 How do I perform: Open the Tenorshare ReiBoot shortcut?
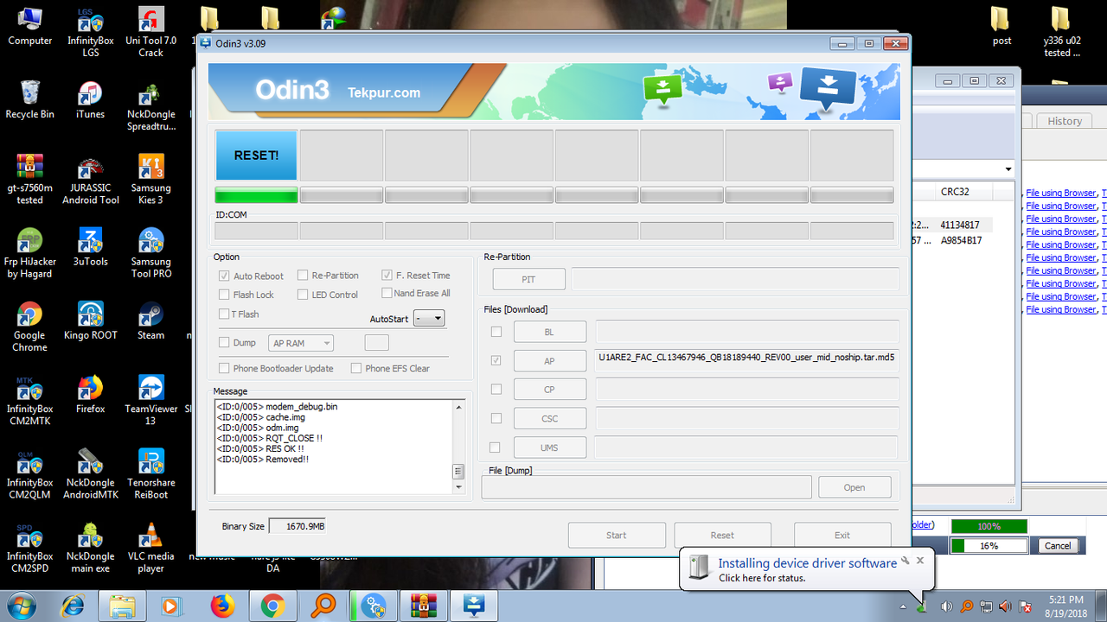pos(150,474)
